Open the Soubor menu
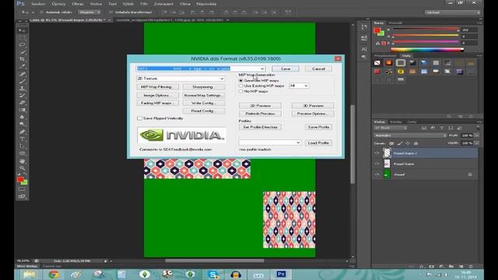This screenshot has width=498, height=280. [38, 4]
